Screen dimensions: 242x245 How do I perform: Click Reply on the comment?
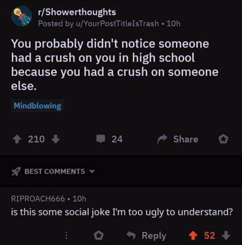pos(154,236)
